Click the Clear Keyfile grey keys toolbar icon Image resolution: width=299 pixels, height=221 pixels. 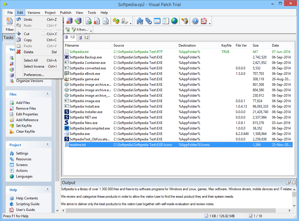point(124,21)
